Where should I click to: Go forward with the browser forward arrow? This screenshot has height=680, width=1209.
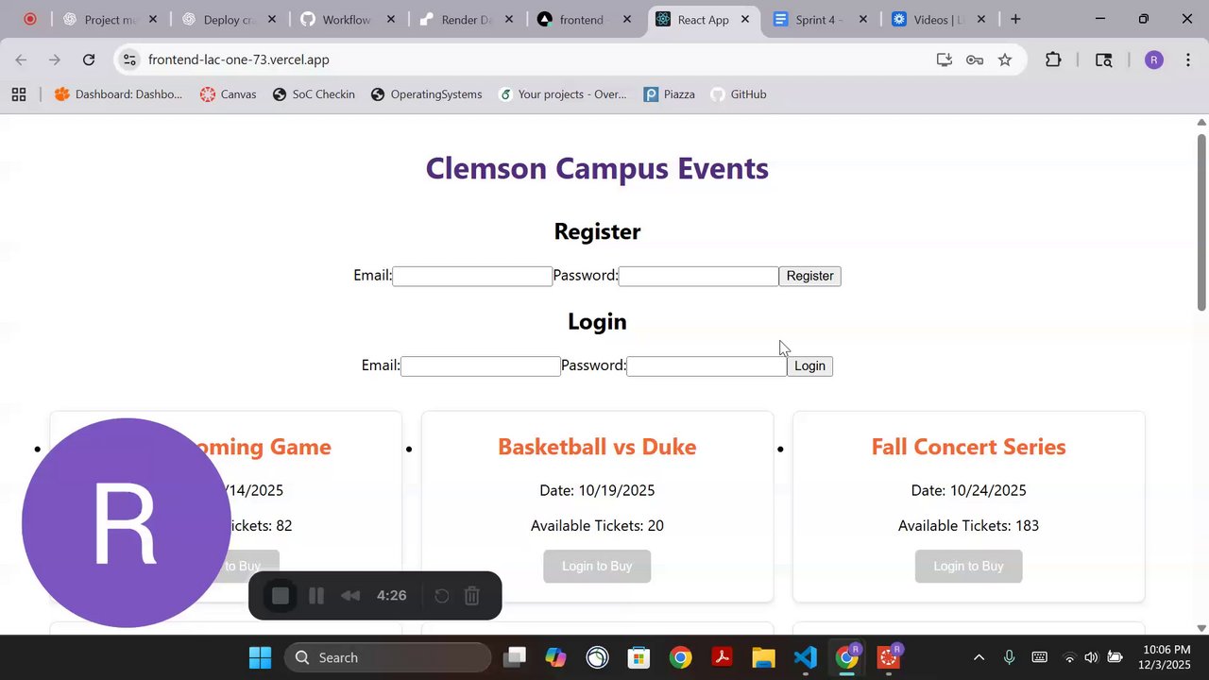click(x=55, y=59)
